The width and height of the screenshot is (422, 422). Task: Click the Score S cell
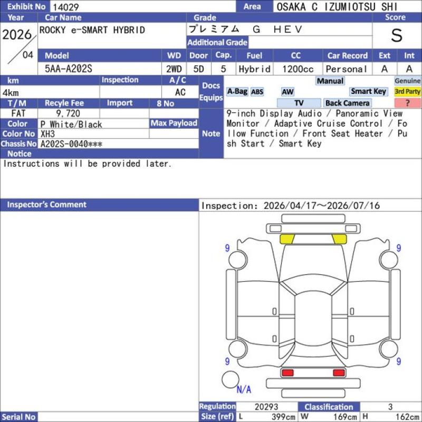[x=397, y=35]
